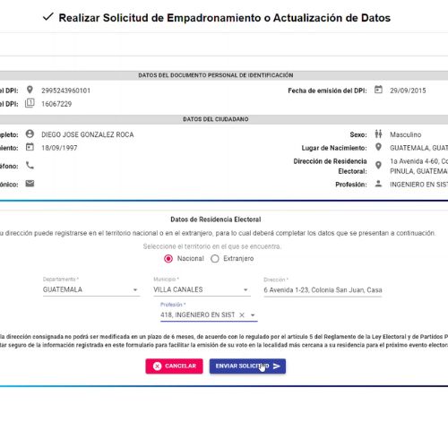Click the envelope email icon

[30, 184]
